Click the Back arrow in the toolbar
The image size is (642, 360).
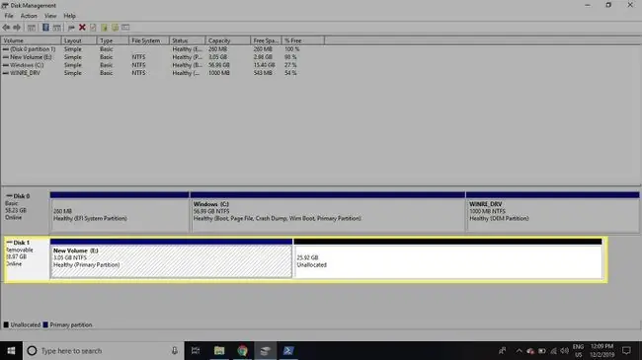tap(6, 28)
